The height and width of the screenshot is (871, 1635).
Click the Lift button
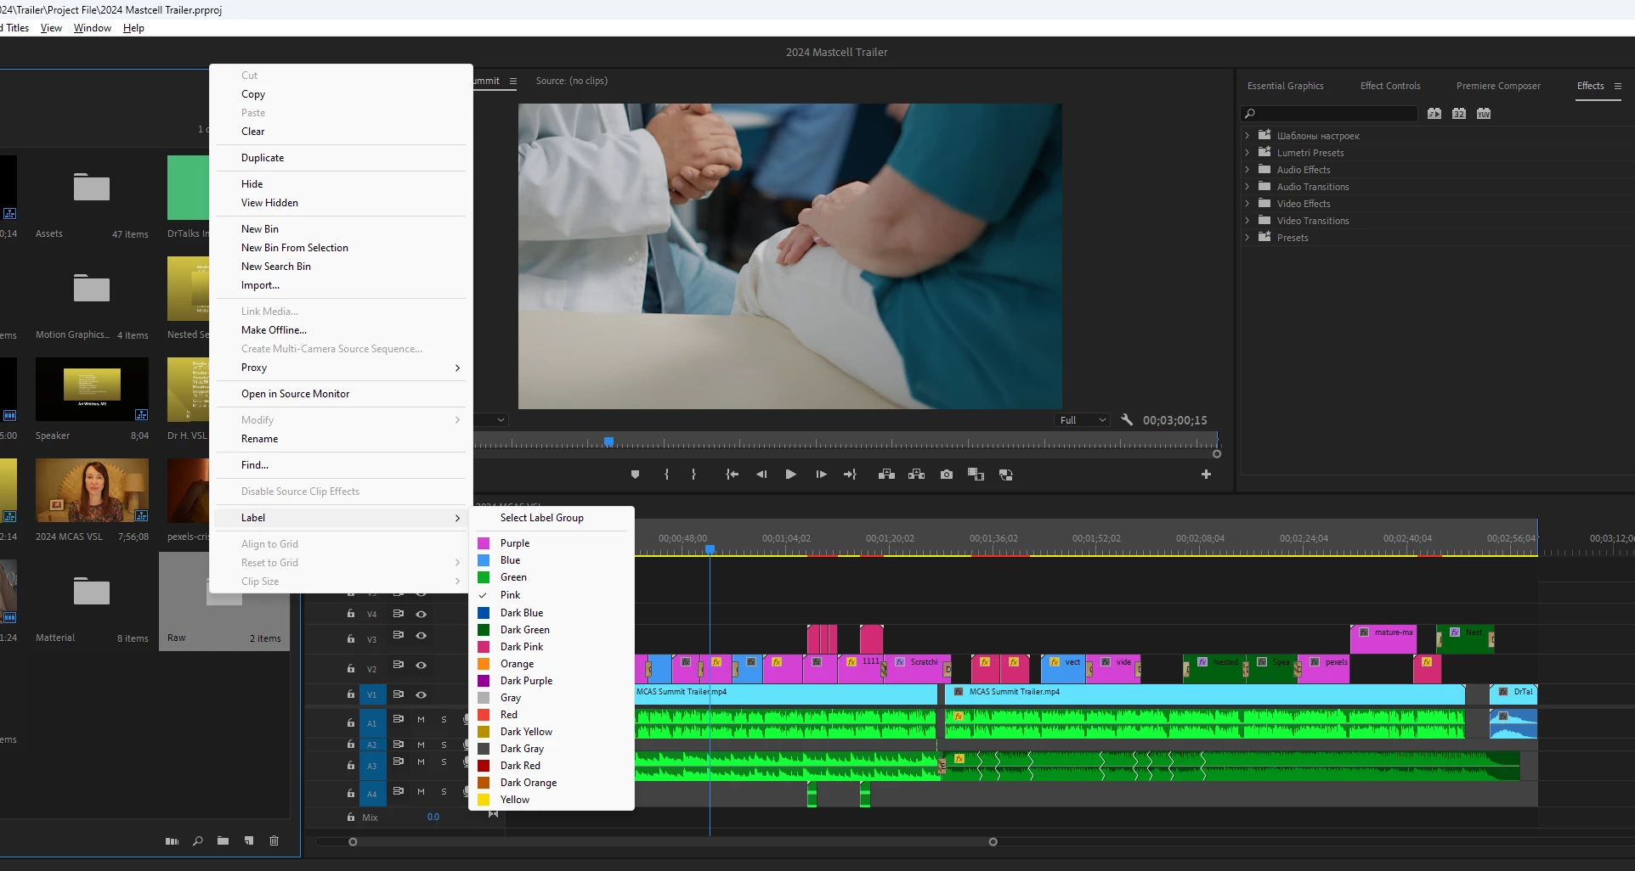[886, 475]
